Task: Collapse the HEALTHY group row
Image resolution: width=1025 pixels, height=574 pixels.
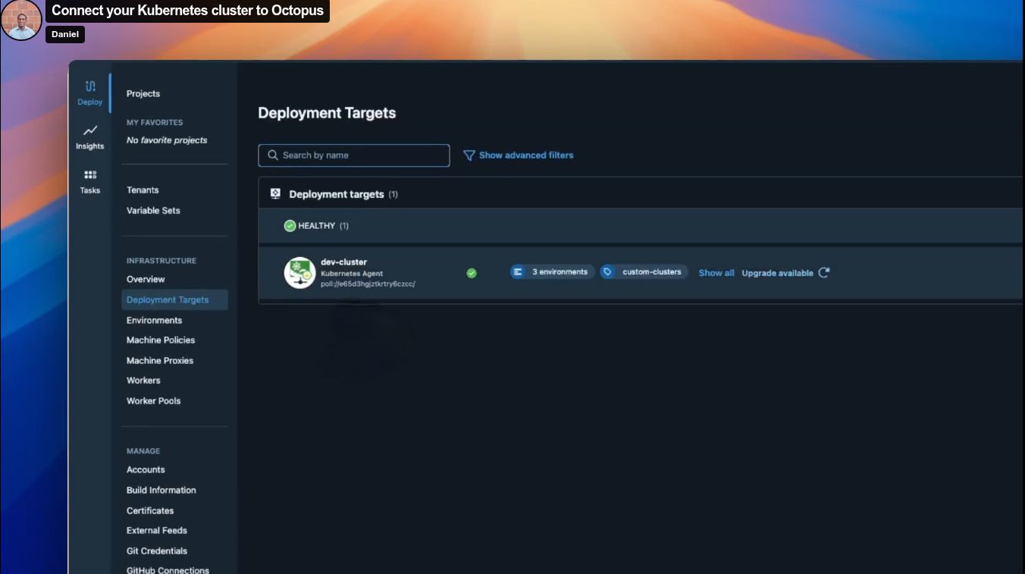Action: pos(640,226)
